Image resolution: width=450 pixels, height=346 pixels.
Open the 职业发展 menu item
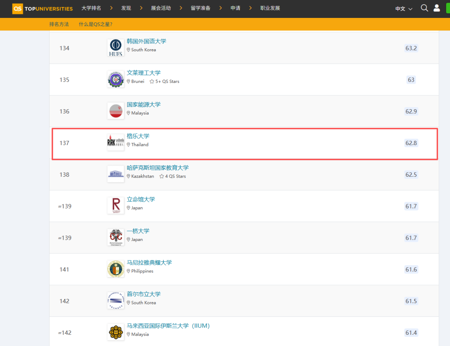pyautogui.click(x=270, y=8)
